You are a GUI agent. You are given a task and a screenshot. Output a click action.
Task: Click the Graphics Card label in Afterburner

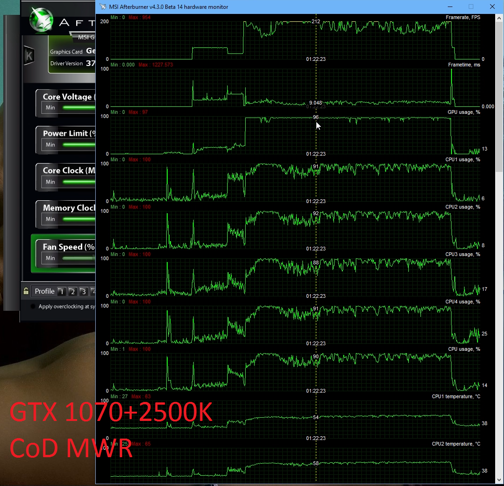[66, 52]
